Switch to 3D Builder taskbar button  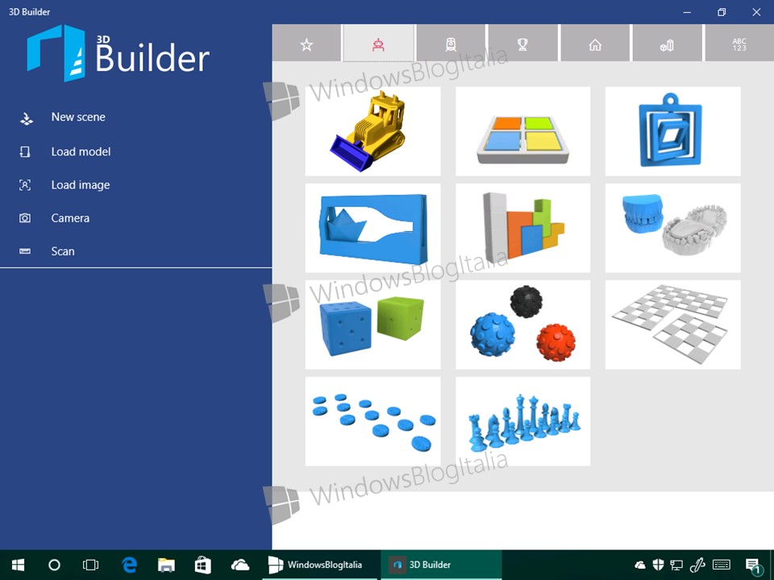(441, 565)
